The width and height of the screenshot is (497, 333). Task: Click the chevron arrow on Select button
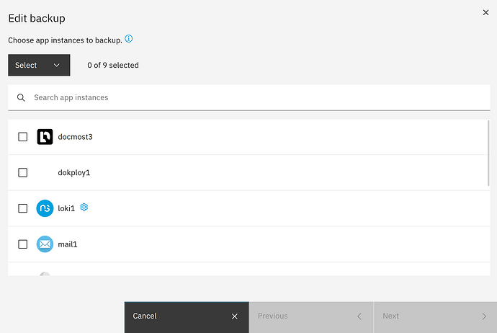pos(57,65)
